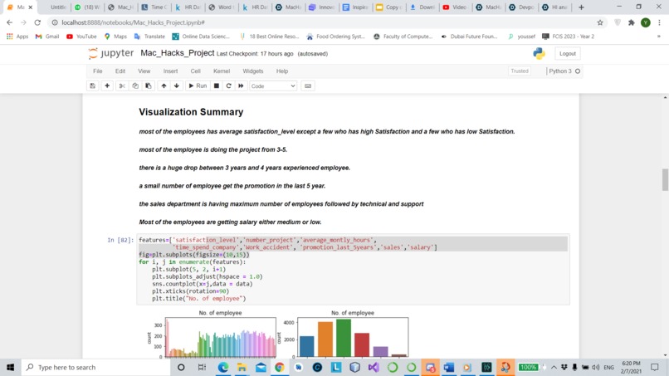Cut selected cells with the scissors icon

122,85
